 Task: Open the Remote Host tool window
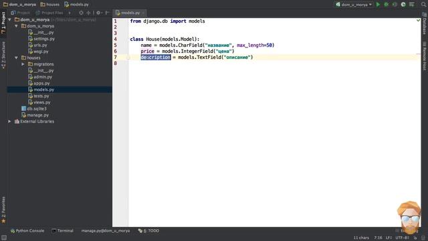click(x=425, y=56)
